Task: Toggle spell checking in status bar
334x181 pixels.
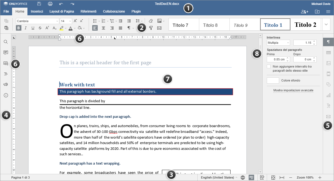Action: click(x=251, y=177)
